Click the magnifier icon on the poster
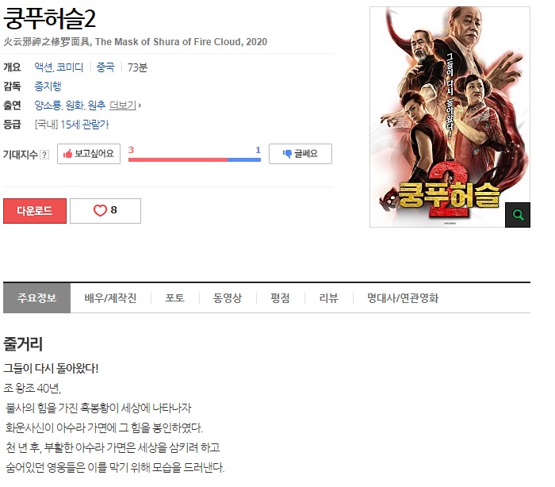Viewport: 555px width, 487px height. [x=517, y=215]
